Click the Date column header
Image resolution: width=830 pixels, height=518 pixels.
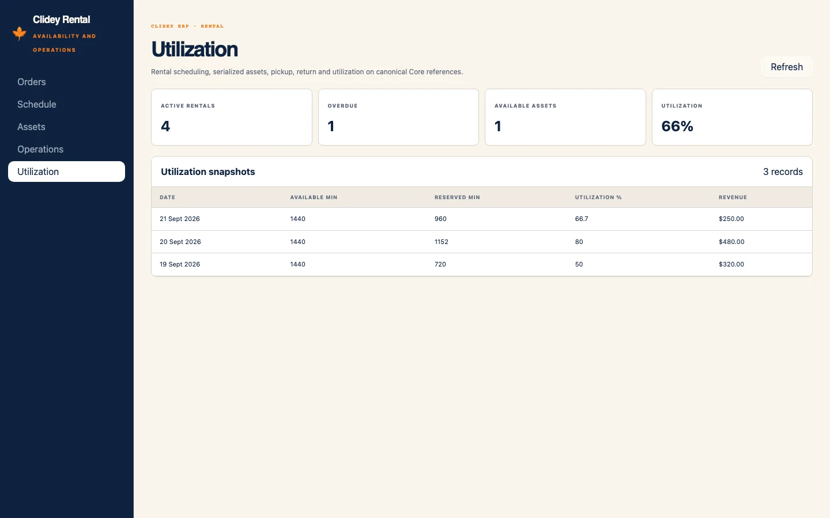tap(167, 197)
